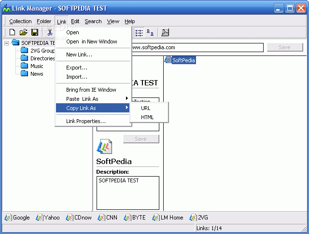This screenshot has height=234, width=309.
Task: Select the SoftPedia link entry
Action: click(180, 60)
